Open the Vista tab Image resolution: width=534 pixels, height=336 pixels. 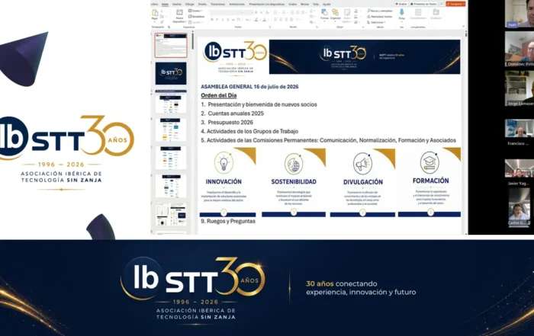click(x=316, y=4)
